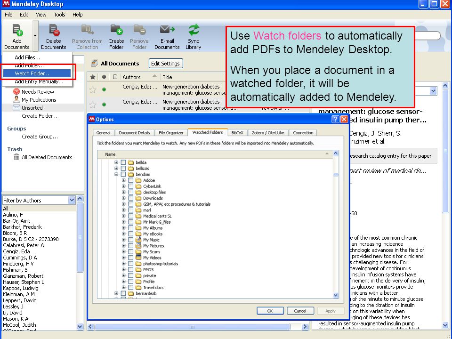The height and width of the screenshot is (339, 452).
Task: Click the My Music folder icon
Action: point(138,240)
